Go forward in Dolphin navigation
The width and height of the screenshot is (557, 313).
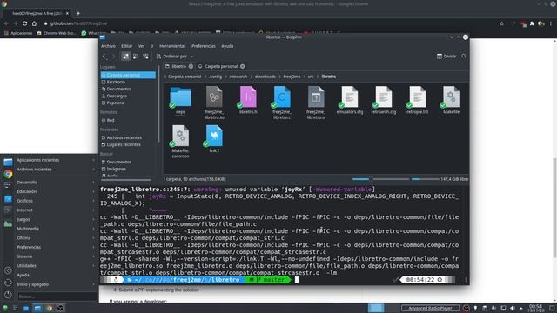click(114, 57)
